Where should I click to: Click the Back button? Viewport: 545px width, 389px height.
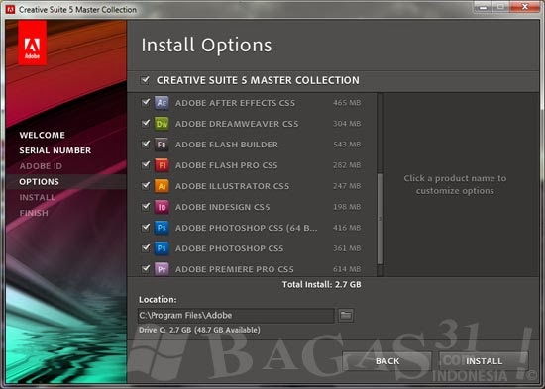tap(387, 361)
